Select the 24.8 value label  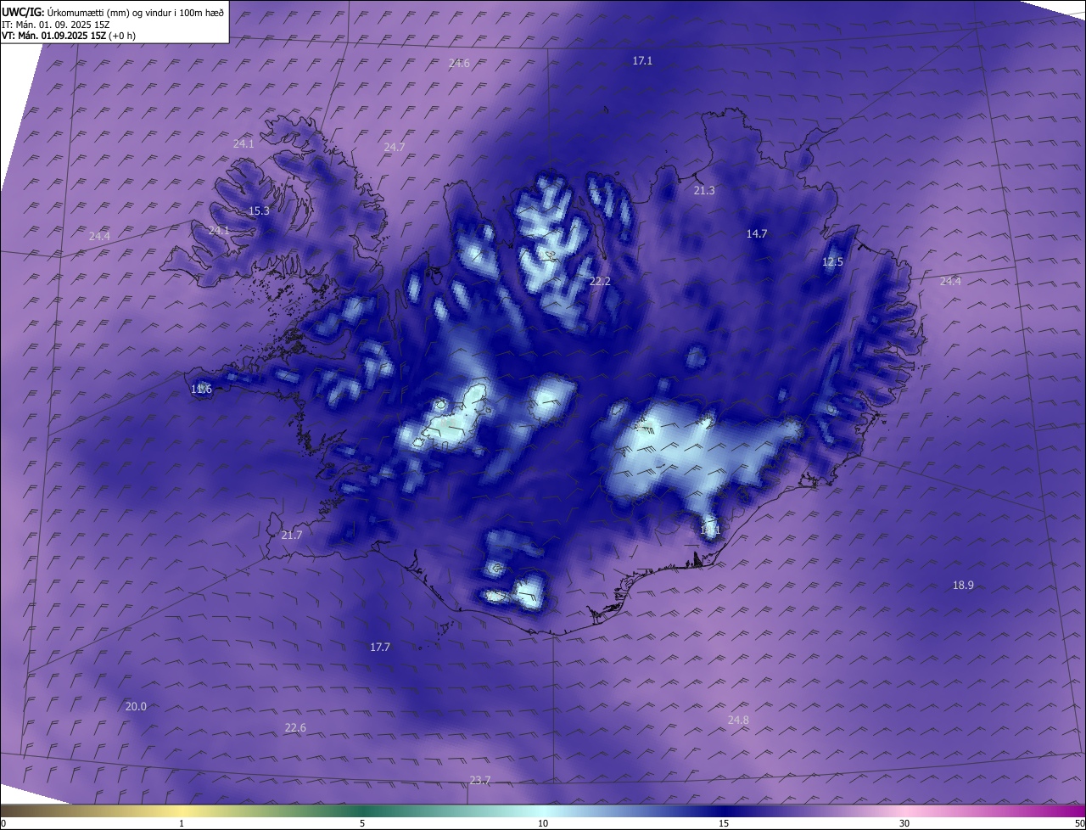[738, 720]
